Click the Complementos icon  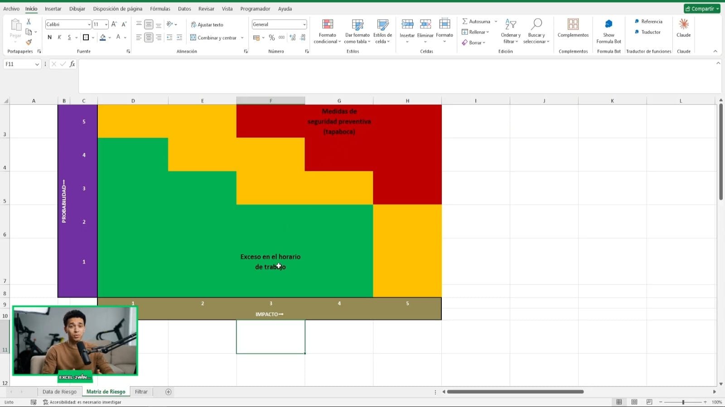pos(573,24)
